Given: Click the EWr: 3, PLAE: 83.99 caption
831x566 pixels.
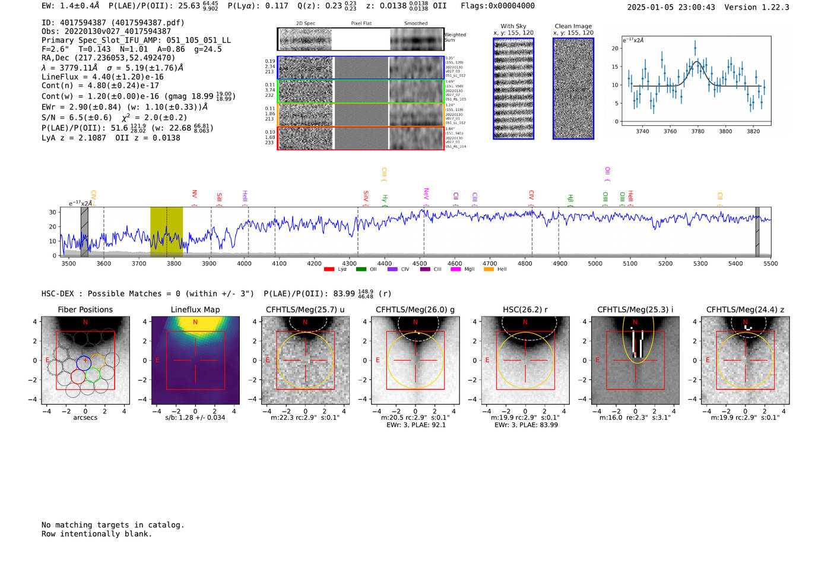Looking at the screenshot, I should (x=526, y=425).
